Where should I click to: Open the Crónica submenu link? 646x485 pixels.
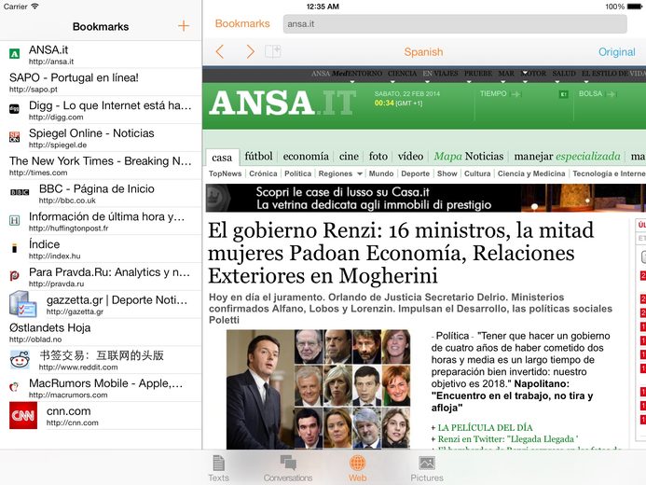[x=263, y=173]
